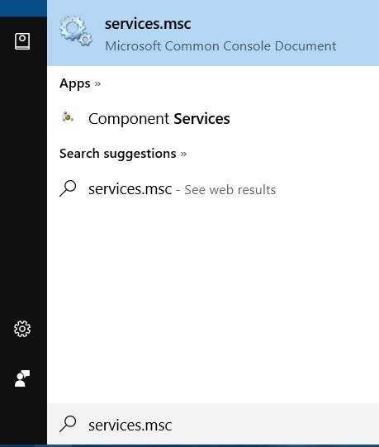Focus the search box containing services.msc

(x=213, y=424)
